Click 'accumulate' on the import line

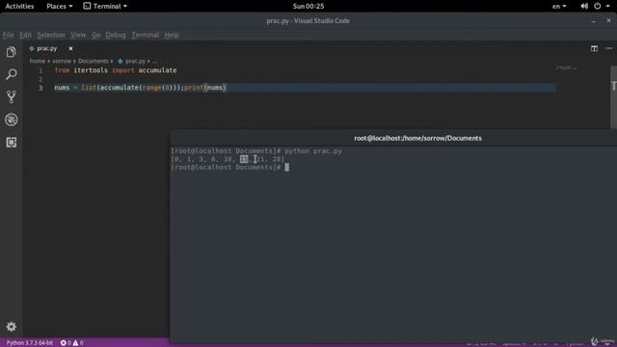[157, 70]
